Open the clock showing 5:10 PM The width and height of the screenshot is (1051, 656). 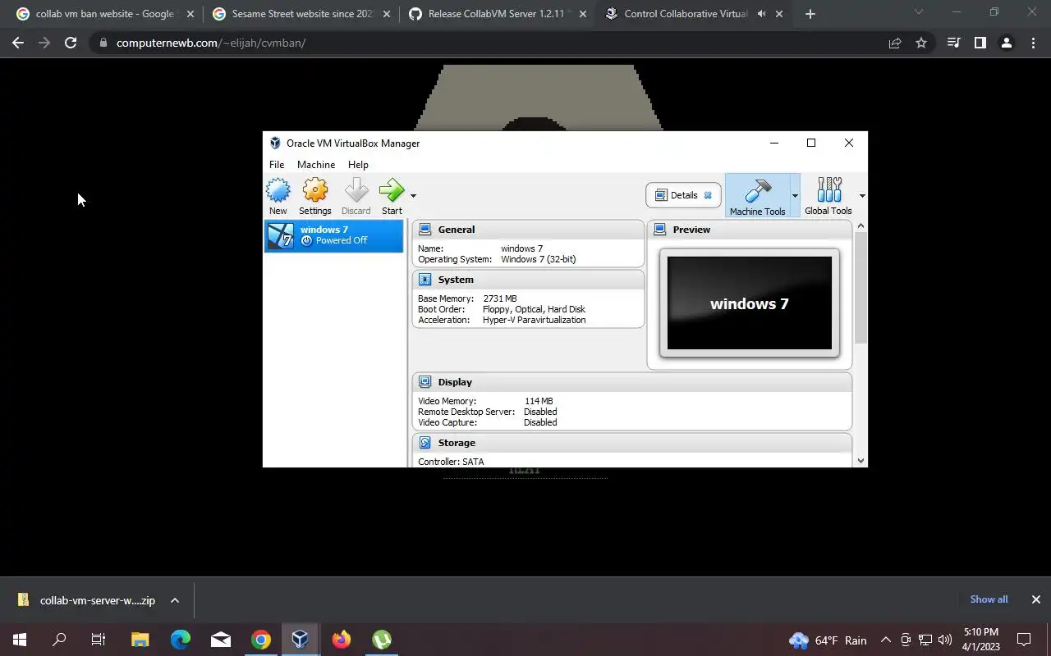point(981,640)
